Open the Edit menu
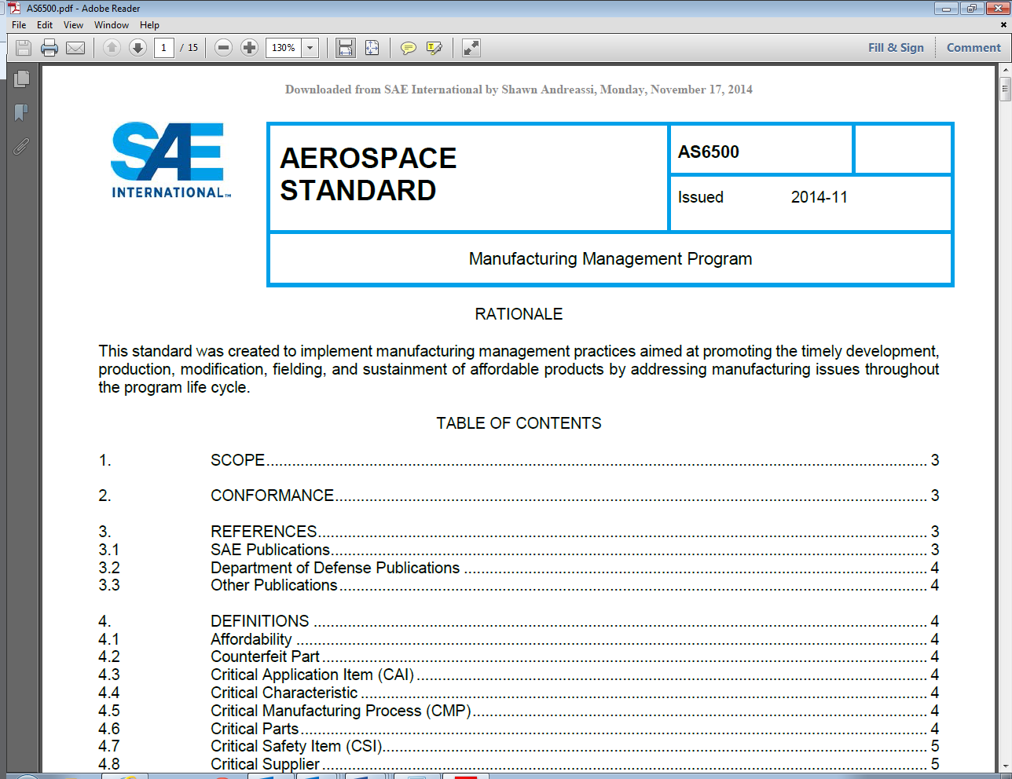This screenshot has height=779, width=1012. pyautogui.click(x=45, y=25)
